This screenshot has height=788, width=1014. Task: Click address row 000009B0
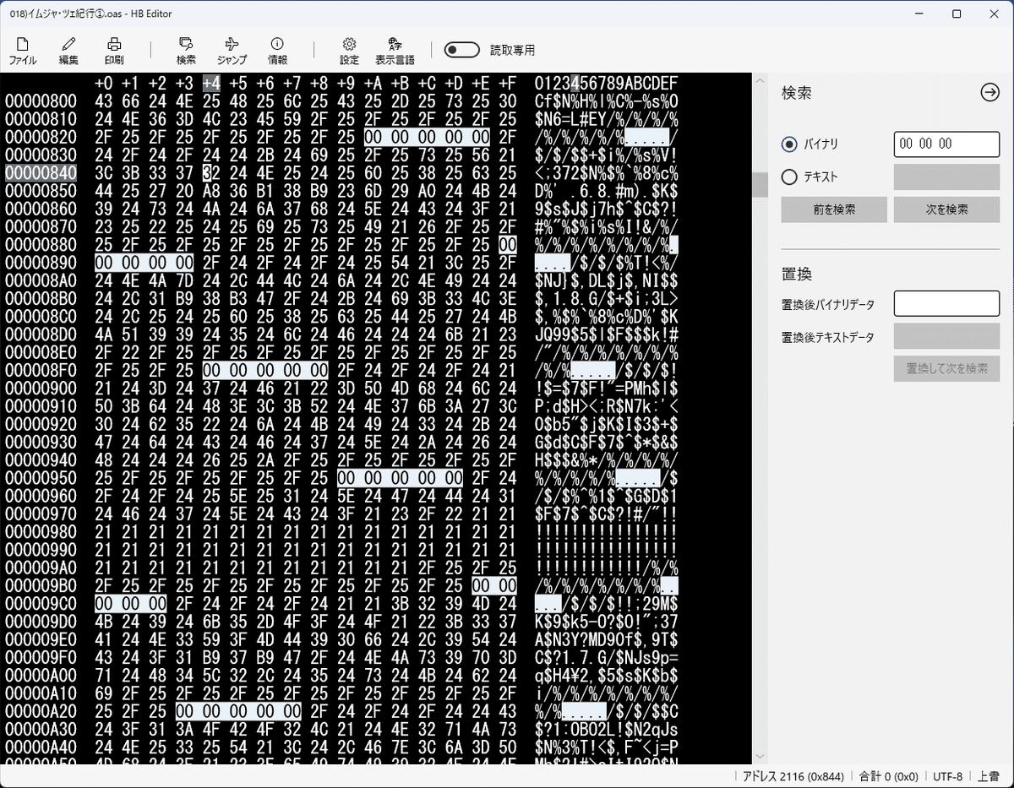(41, 585)
